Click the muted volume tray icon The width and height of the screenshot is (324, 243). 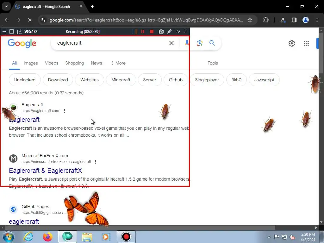point(292,237)
